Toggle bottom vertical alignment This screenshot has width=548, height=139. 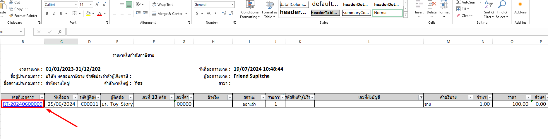pos(129,4)
